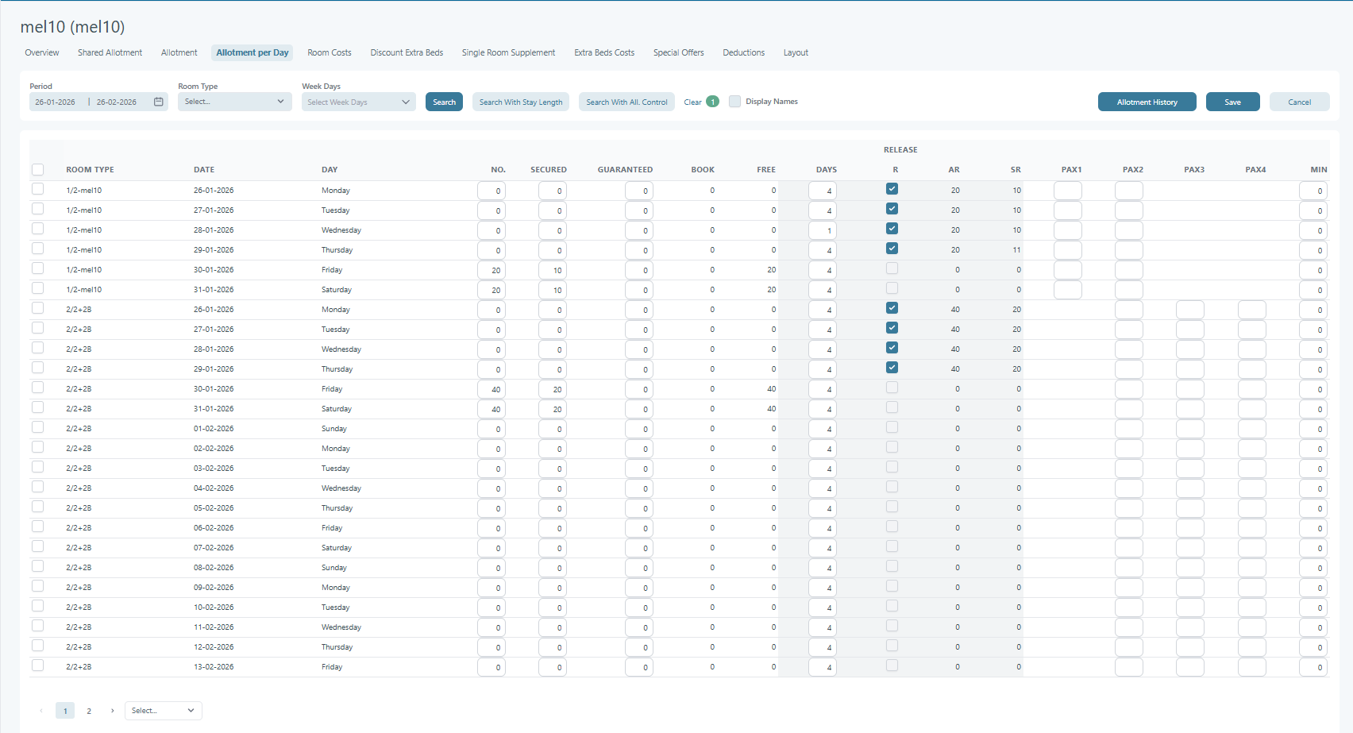Click the previous page arrow in pagination
Screen dimensions: 1353x733
41,711
